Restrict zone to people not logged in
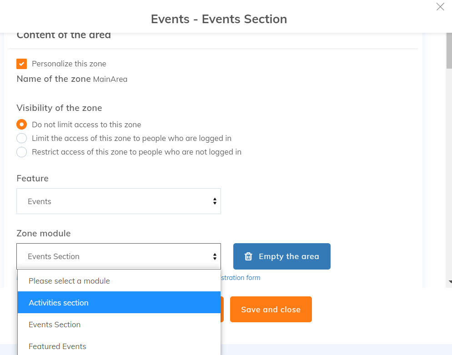Image resolution: width=452 pixels, height=355 pixels. point(22,152)
